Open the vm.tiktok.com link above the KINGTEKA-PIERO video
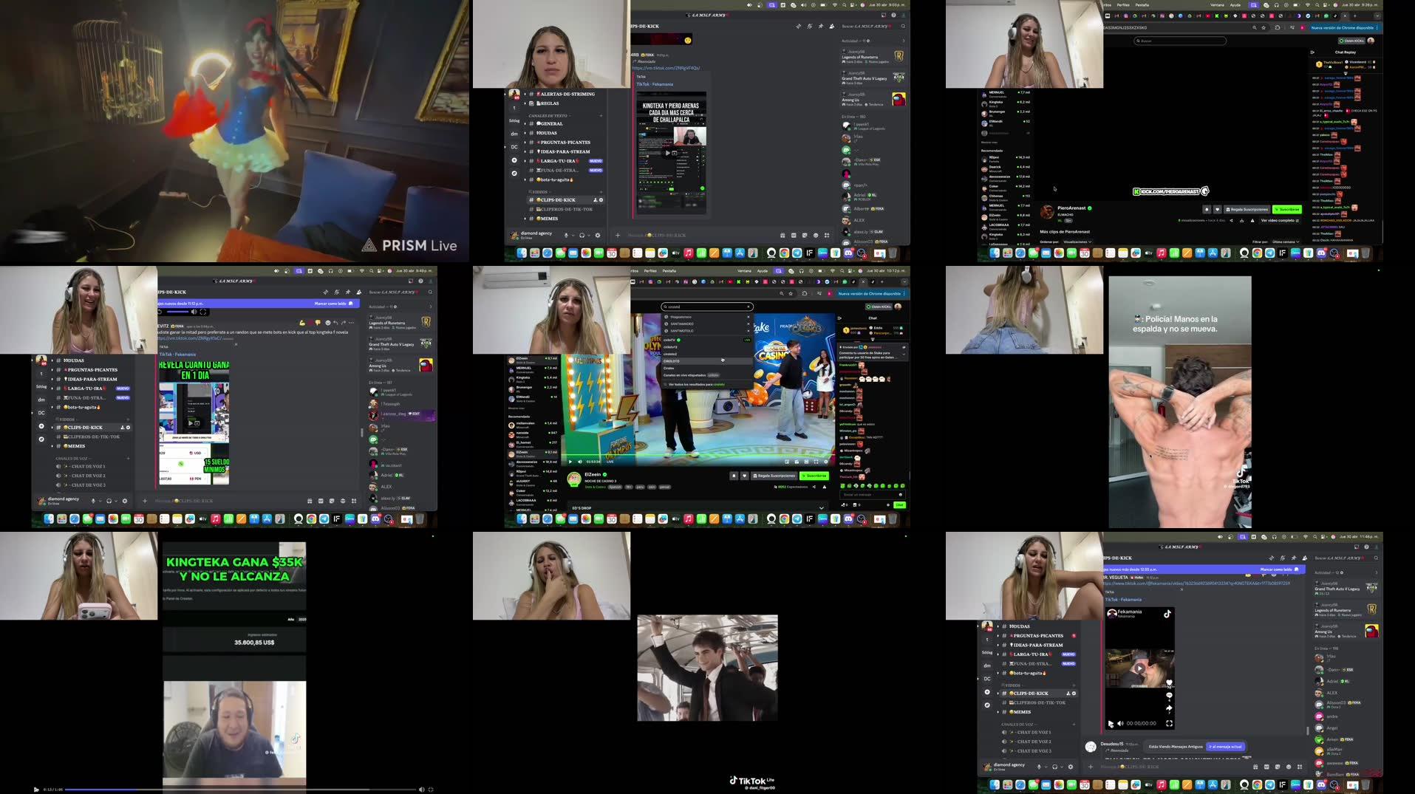Image resolution: width=1415 pixels, height=794 pixels. tap(666, 68)
